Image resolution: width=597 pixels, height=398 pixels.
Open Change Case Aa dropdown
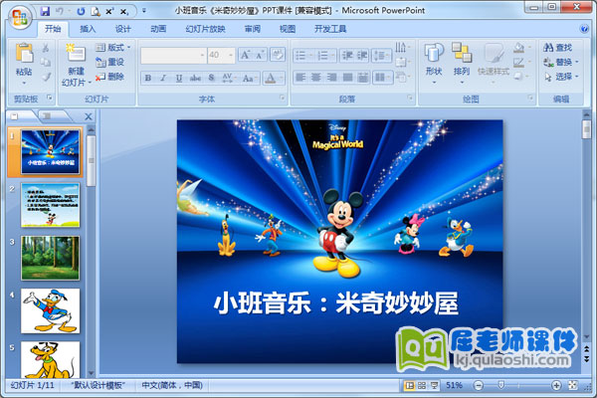pyautogui.click(x=249, y=78)
